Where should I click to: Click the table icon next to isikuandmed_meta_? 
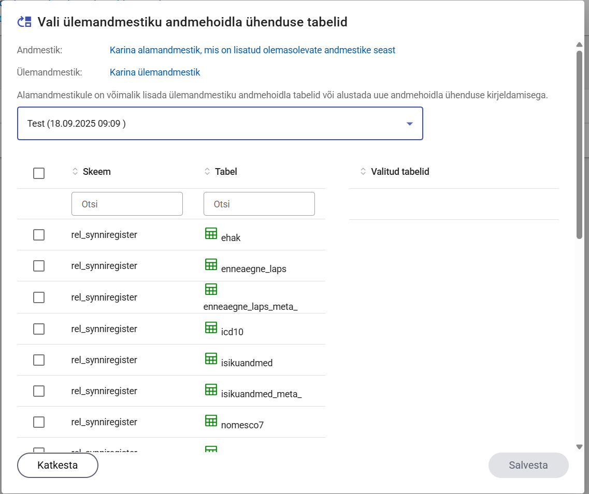tap(211, 390)
